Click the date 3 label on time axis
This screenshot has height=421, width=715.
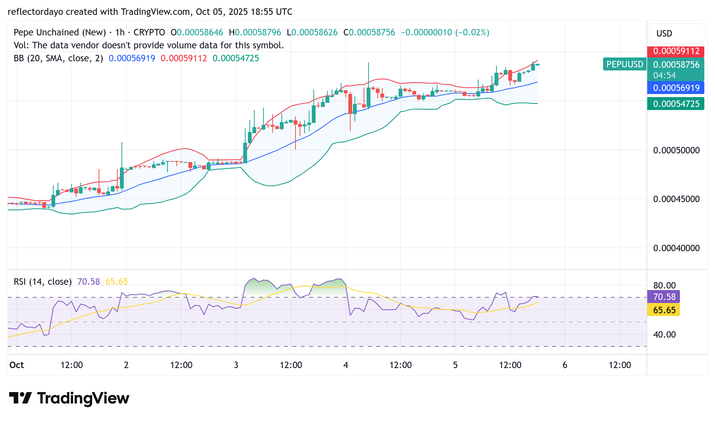236,365
